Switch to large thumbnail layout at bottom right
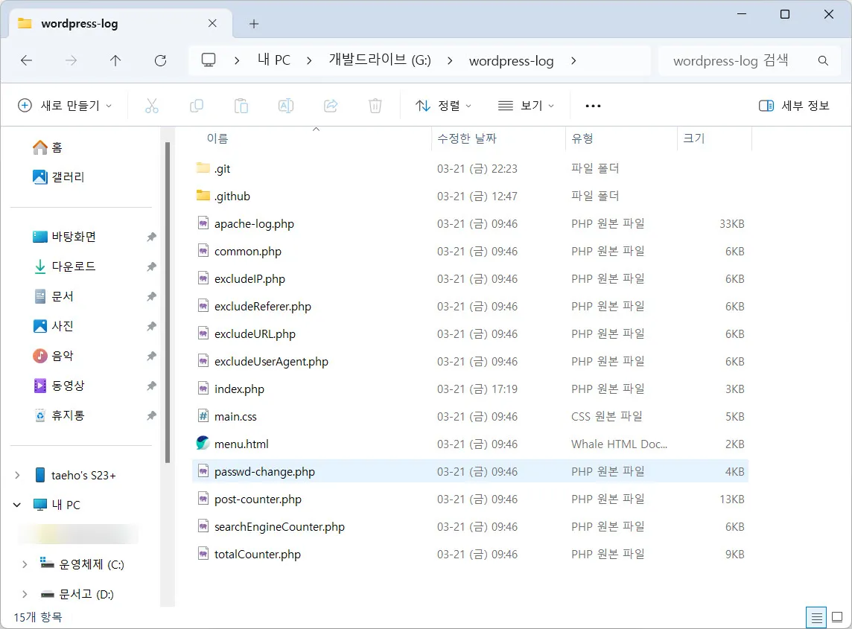The image size is (852, 629). tap(838, 617)
